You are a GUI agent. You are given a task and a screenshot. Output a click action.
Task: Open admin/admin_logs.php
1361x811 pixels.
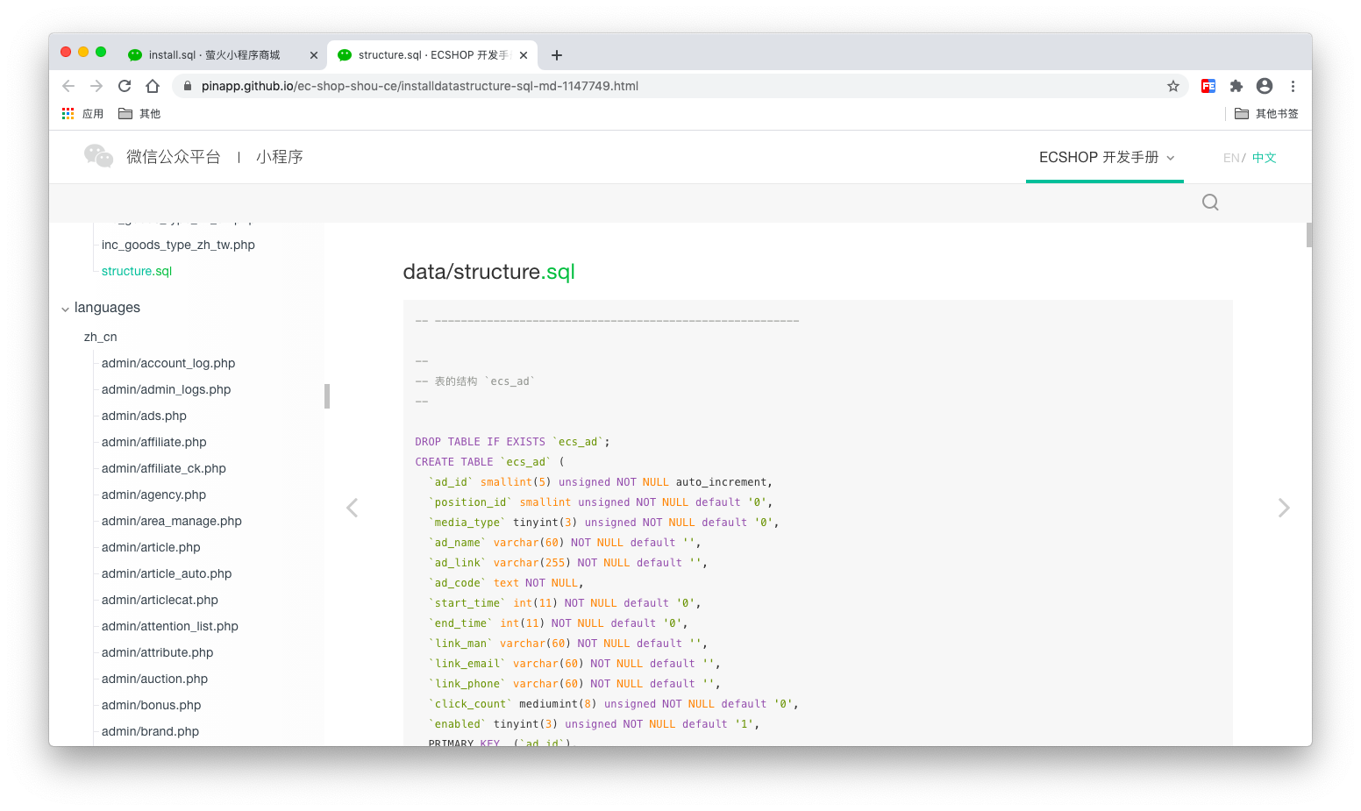[x=167, y=389]
